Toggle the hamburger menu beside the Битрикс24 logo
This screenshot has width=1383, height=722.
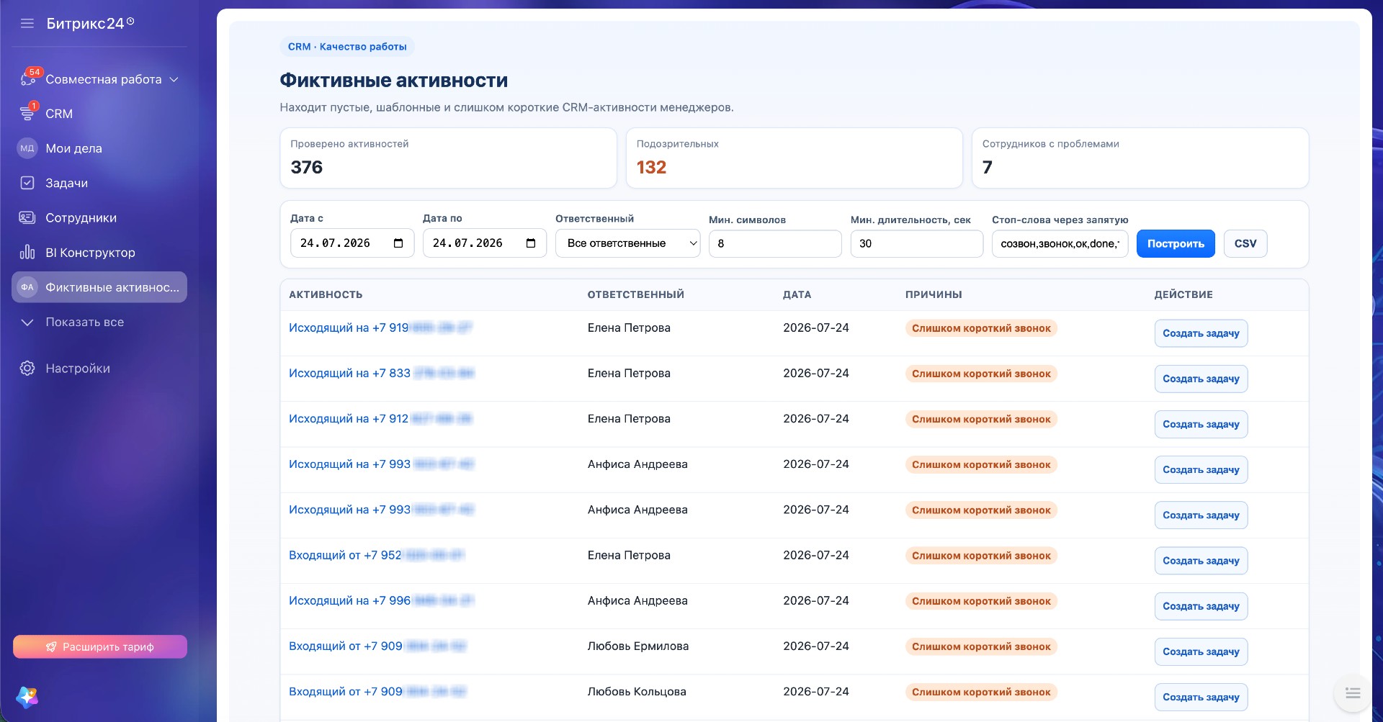tap(27, 24)
